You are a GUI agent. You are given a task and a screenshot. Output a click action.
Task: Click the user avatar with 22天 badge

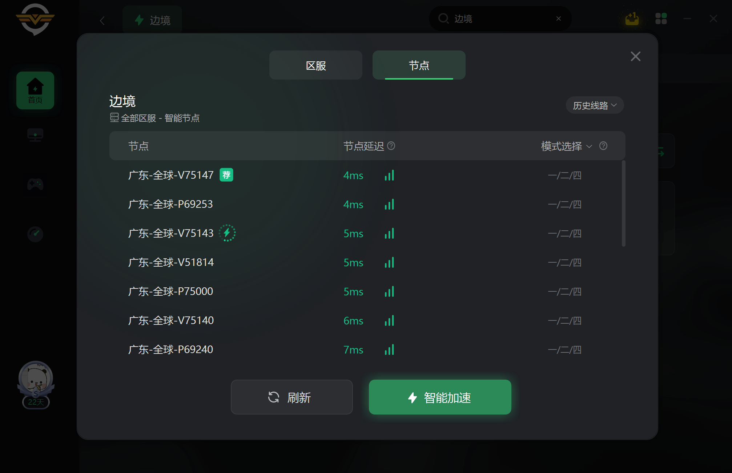[36, 384]
